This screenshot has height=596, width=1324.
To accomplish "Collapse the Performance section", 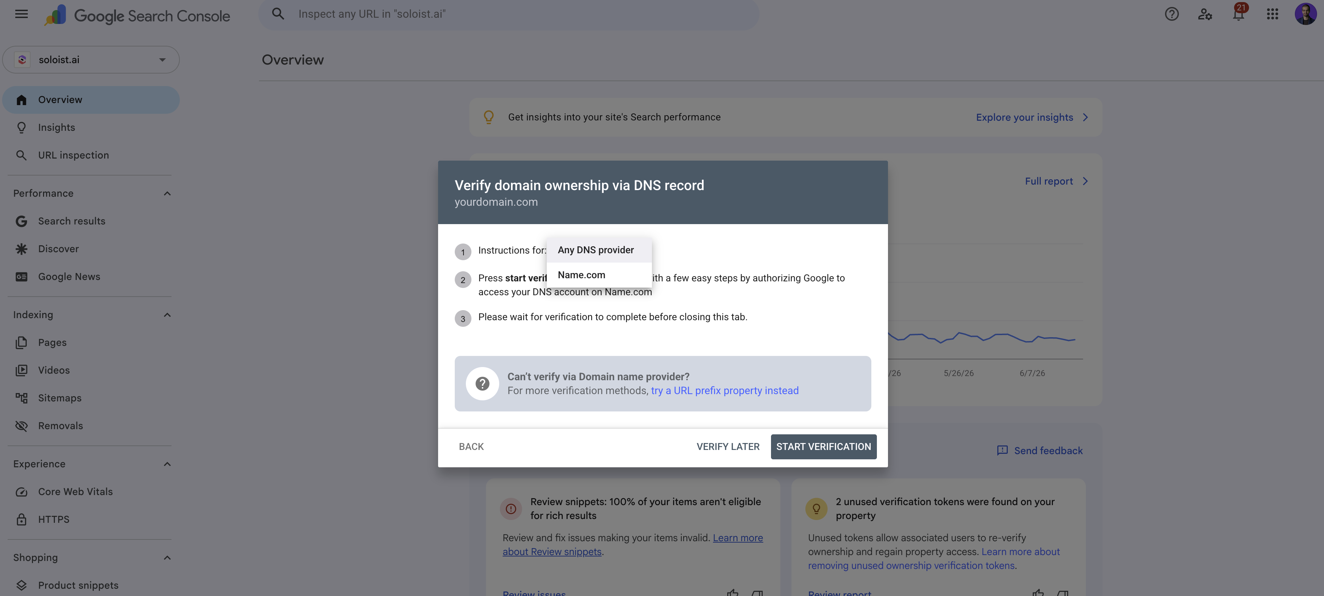I will tap(167, 194).
